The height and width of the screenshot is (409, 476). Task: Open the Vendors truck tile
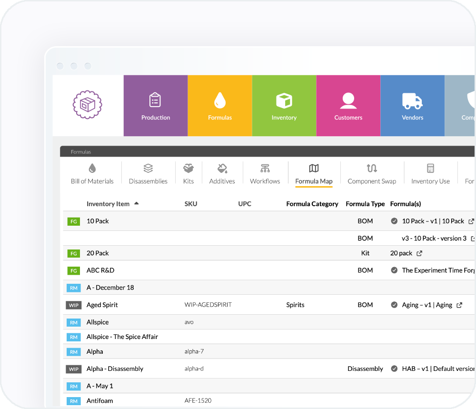click(x=412, y=106)
